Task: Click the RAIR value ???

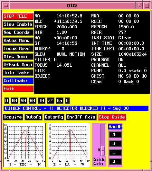Action: (122, 32)
